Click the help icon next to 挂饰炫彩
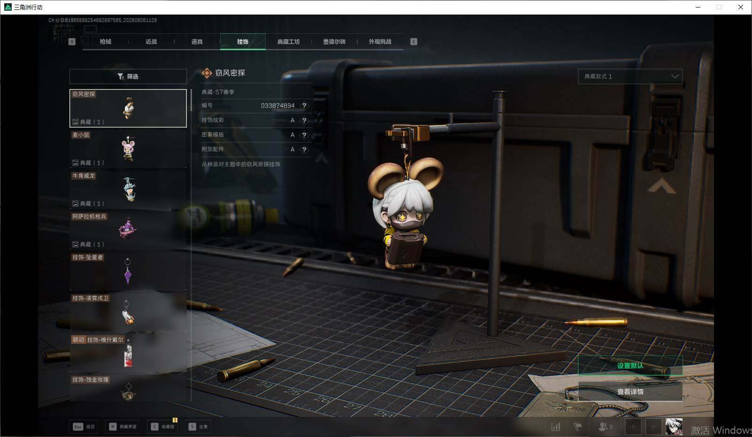The image size is (752, 437). (304, 121)
